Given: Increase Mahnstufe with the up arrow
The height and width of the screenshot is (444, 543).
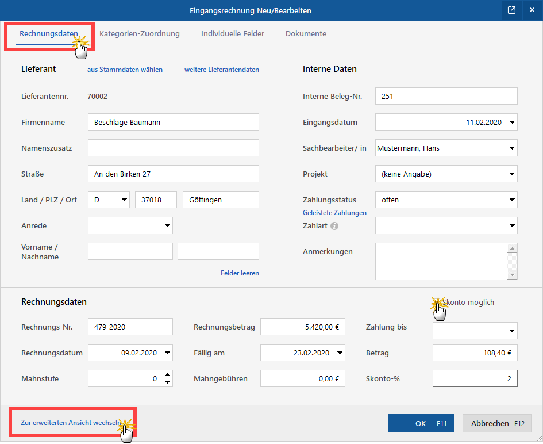Looking at the screenshot, I should pos(167,375).
